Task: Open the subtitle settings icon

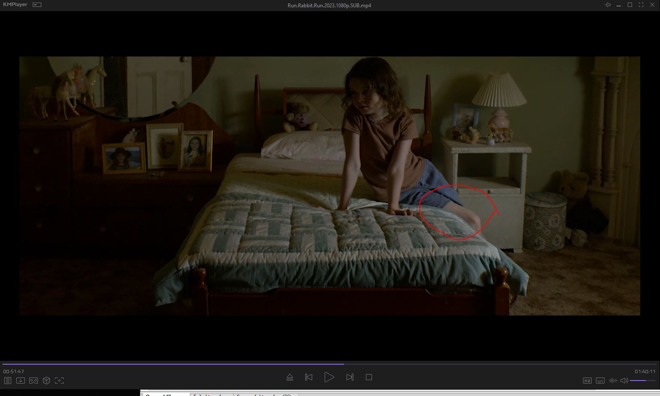Action: (600, 381)
